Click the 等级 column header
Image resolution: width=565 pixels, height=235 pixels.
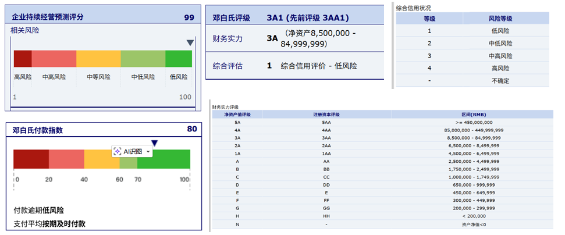[x=429, y=19]
